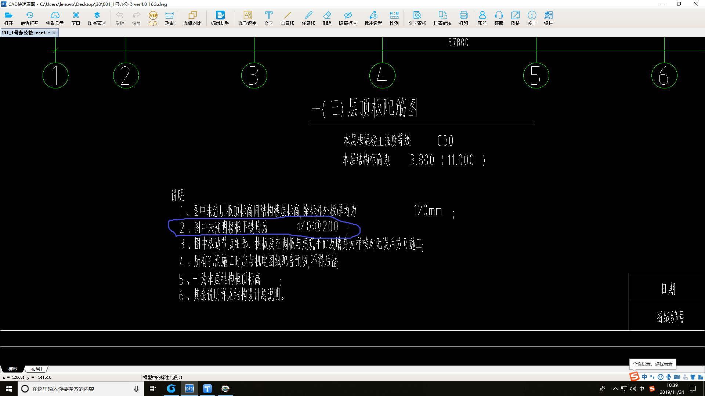Open the blue T app on the taskbar

point(207,389)
